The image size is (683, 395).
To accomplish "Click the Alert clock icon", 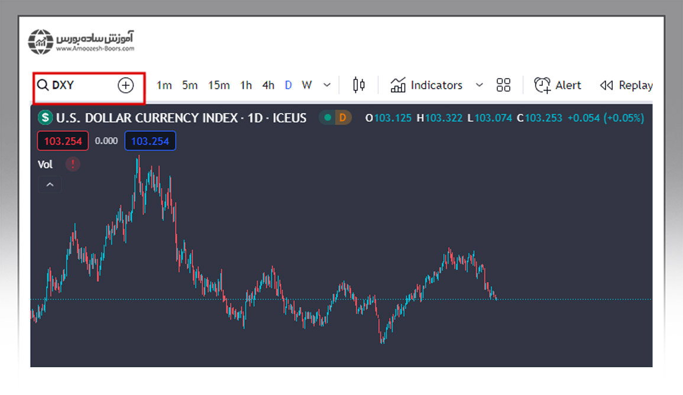I will coord(542,85).
